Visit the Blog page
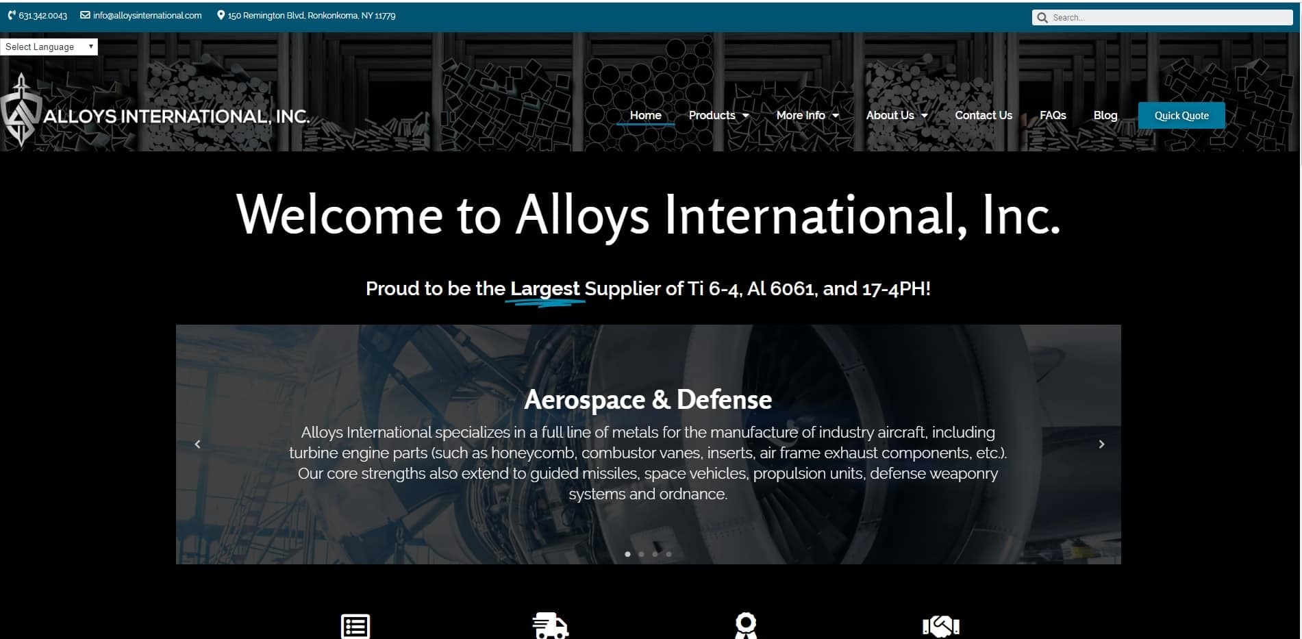Screen dimensions: 1302x639 coord(1105,115)
